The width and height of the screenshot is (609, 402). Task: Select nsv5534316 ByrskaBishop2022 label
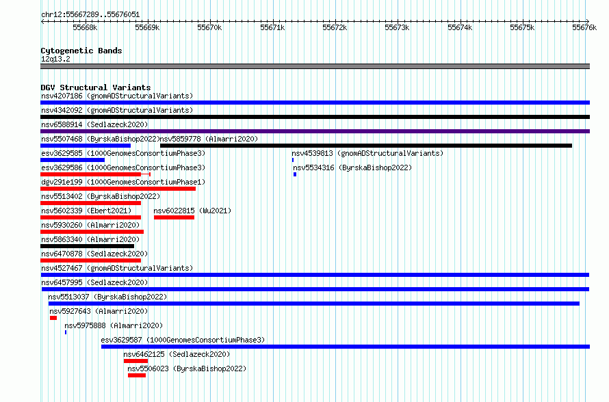coord(352,167)
